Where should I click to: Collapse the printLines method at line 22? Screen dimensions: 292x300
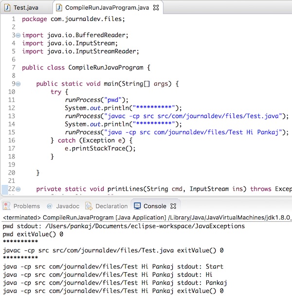(18, 189)
